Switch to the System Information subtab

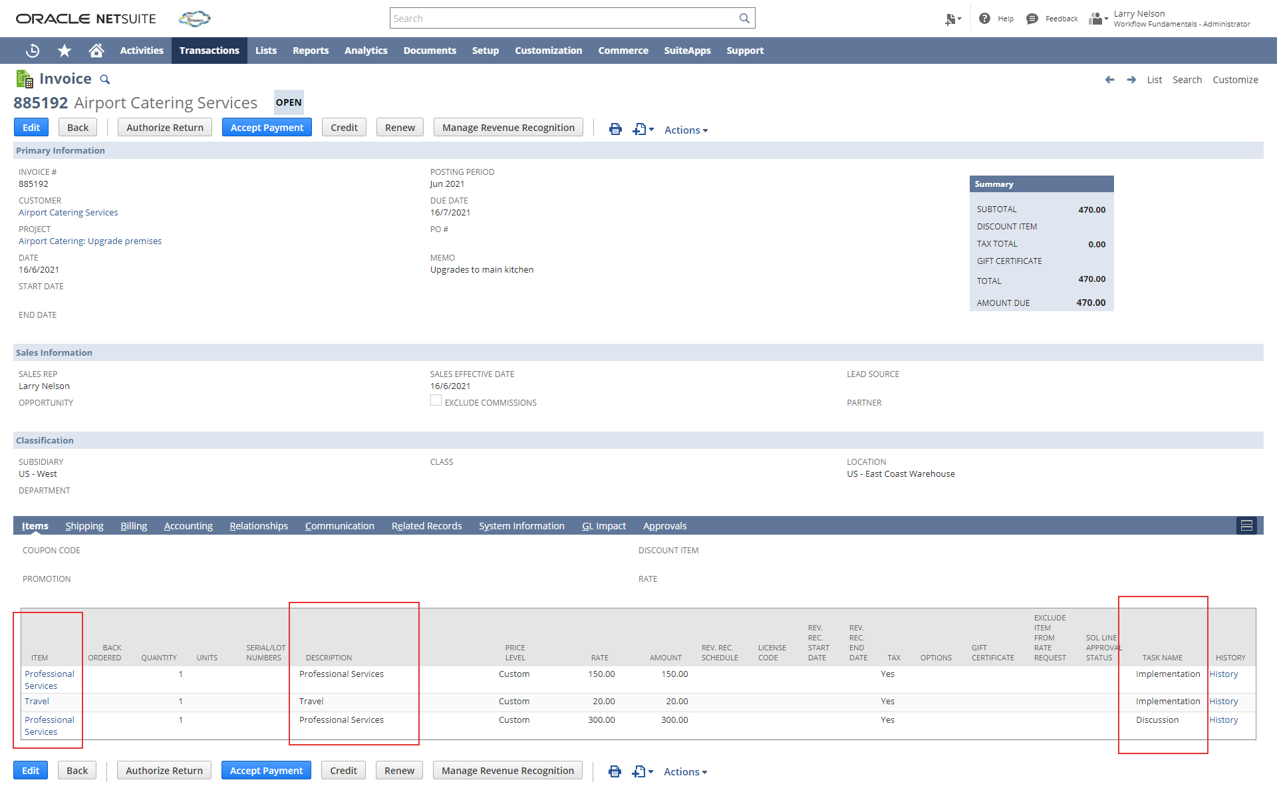(x=521, y=526)
